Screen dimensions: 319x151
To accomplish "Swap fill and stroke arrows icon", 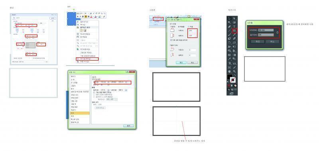I will click(x=235, y=75).
